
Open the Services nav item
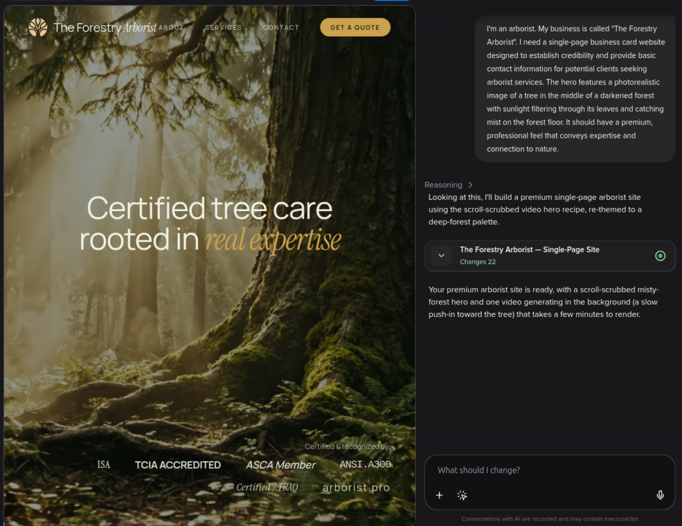(x=223, y=27)
